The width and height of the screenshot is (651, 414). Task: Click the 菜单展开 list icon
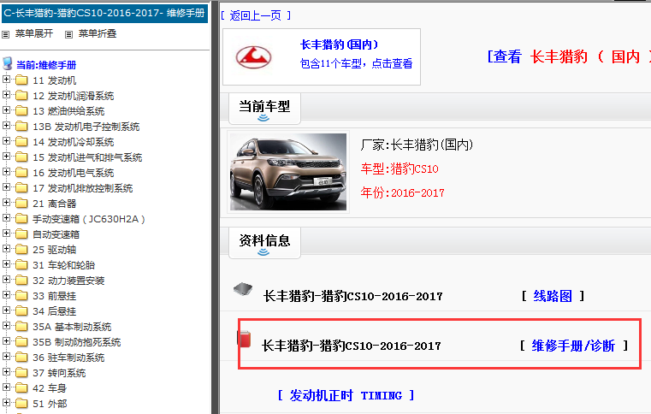click(6, 34)
